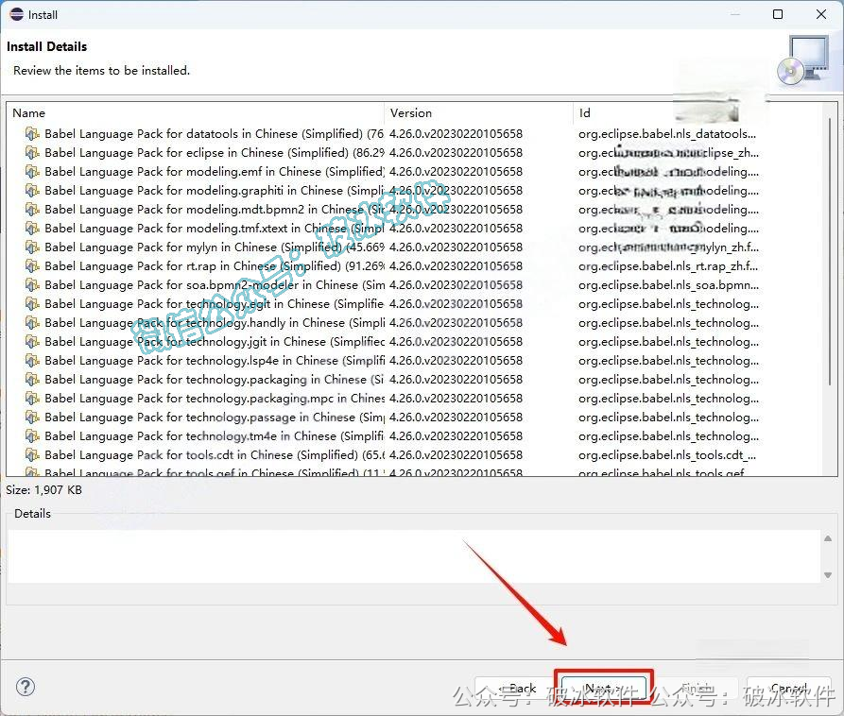Click the modeling.graphiti pack icon
The height and width of the screenshot is (716, 844).
point(32,190)
